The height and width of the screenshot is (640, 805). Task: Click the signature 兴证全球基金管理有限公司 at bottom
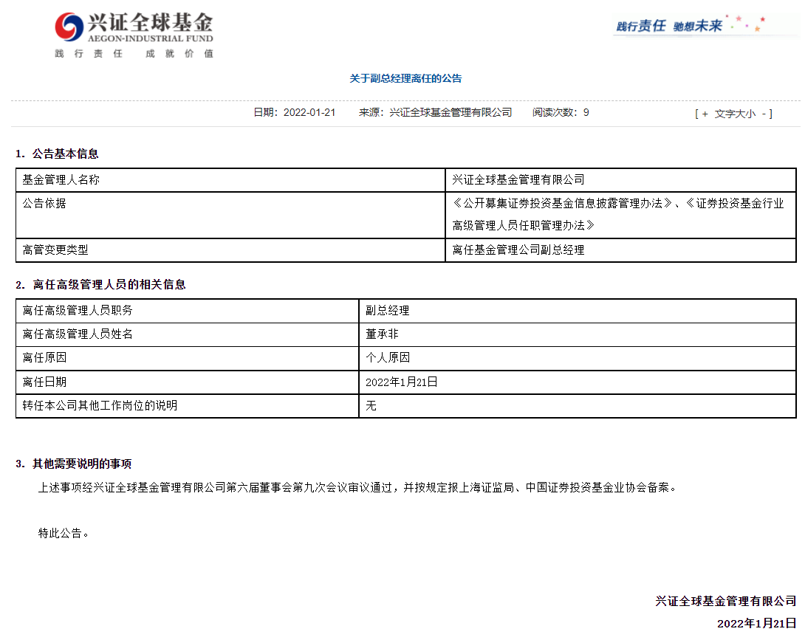tap(726, 601)
